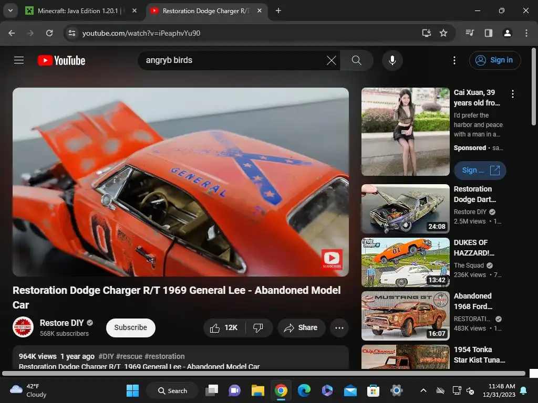The width and height of the screenshot is (538, 403).
Task: Open Microsoft Edge from taskbar
Action: 304,390
